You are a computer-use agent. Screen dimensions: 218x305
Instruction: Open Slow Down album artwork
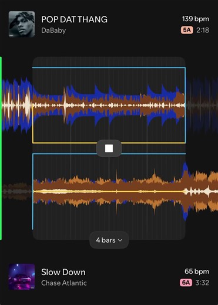click(22, 277)
